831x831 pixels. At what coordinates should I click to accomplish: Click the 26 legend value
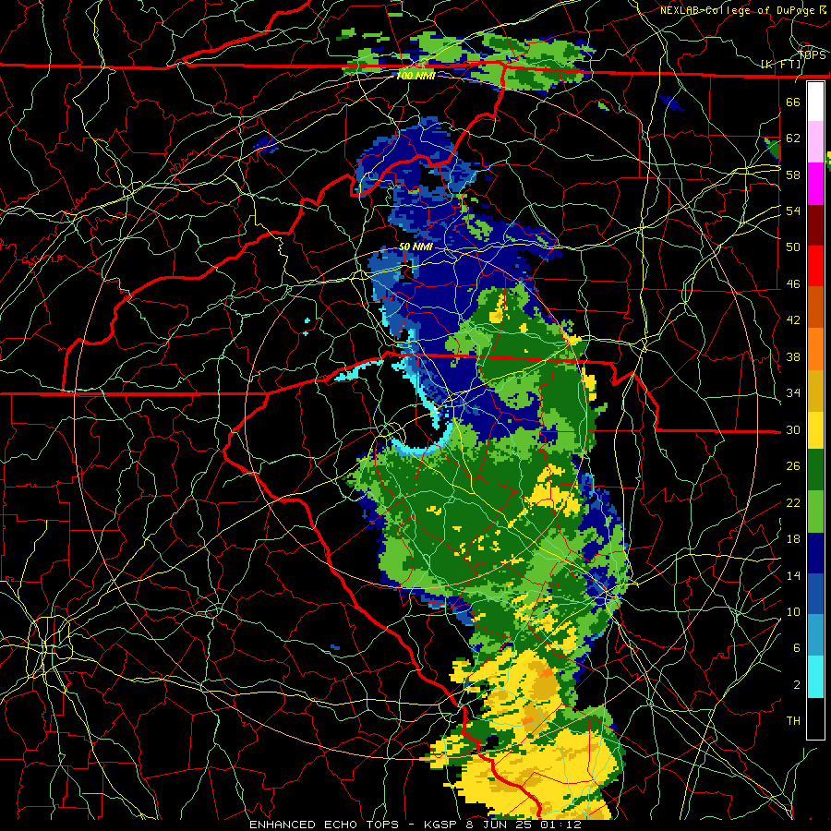(793, 466)
